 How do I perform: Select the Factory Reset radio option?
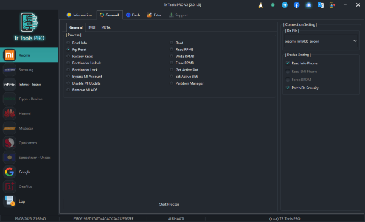coord(68,57)
